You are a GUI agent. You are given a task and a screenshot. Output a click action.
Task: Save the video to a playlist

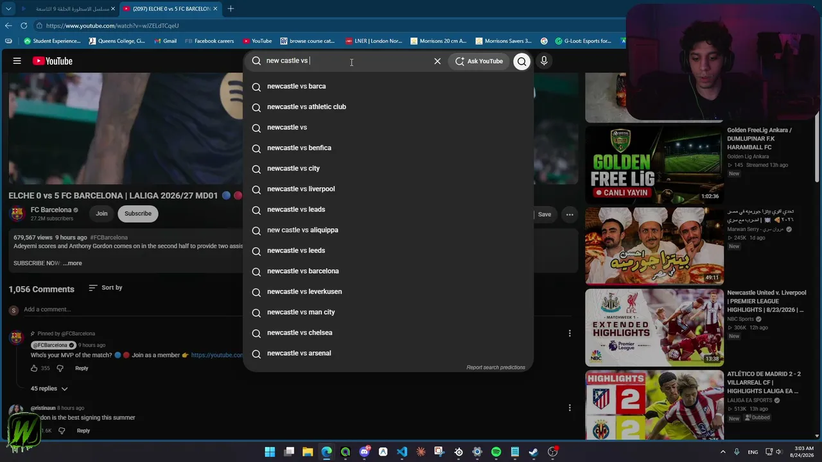click(x=544, y=214)
